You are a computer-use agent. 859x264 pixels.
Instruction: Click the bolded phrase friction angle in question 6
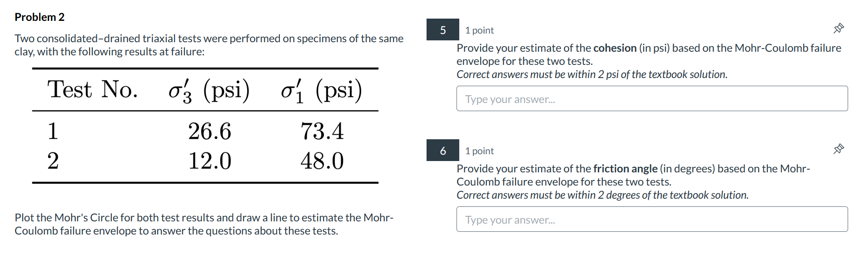[x=625, y=168]
